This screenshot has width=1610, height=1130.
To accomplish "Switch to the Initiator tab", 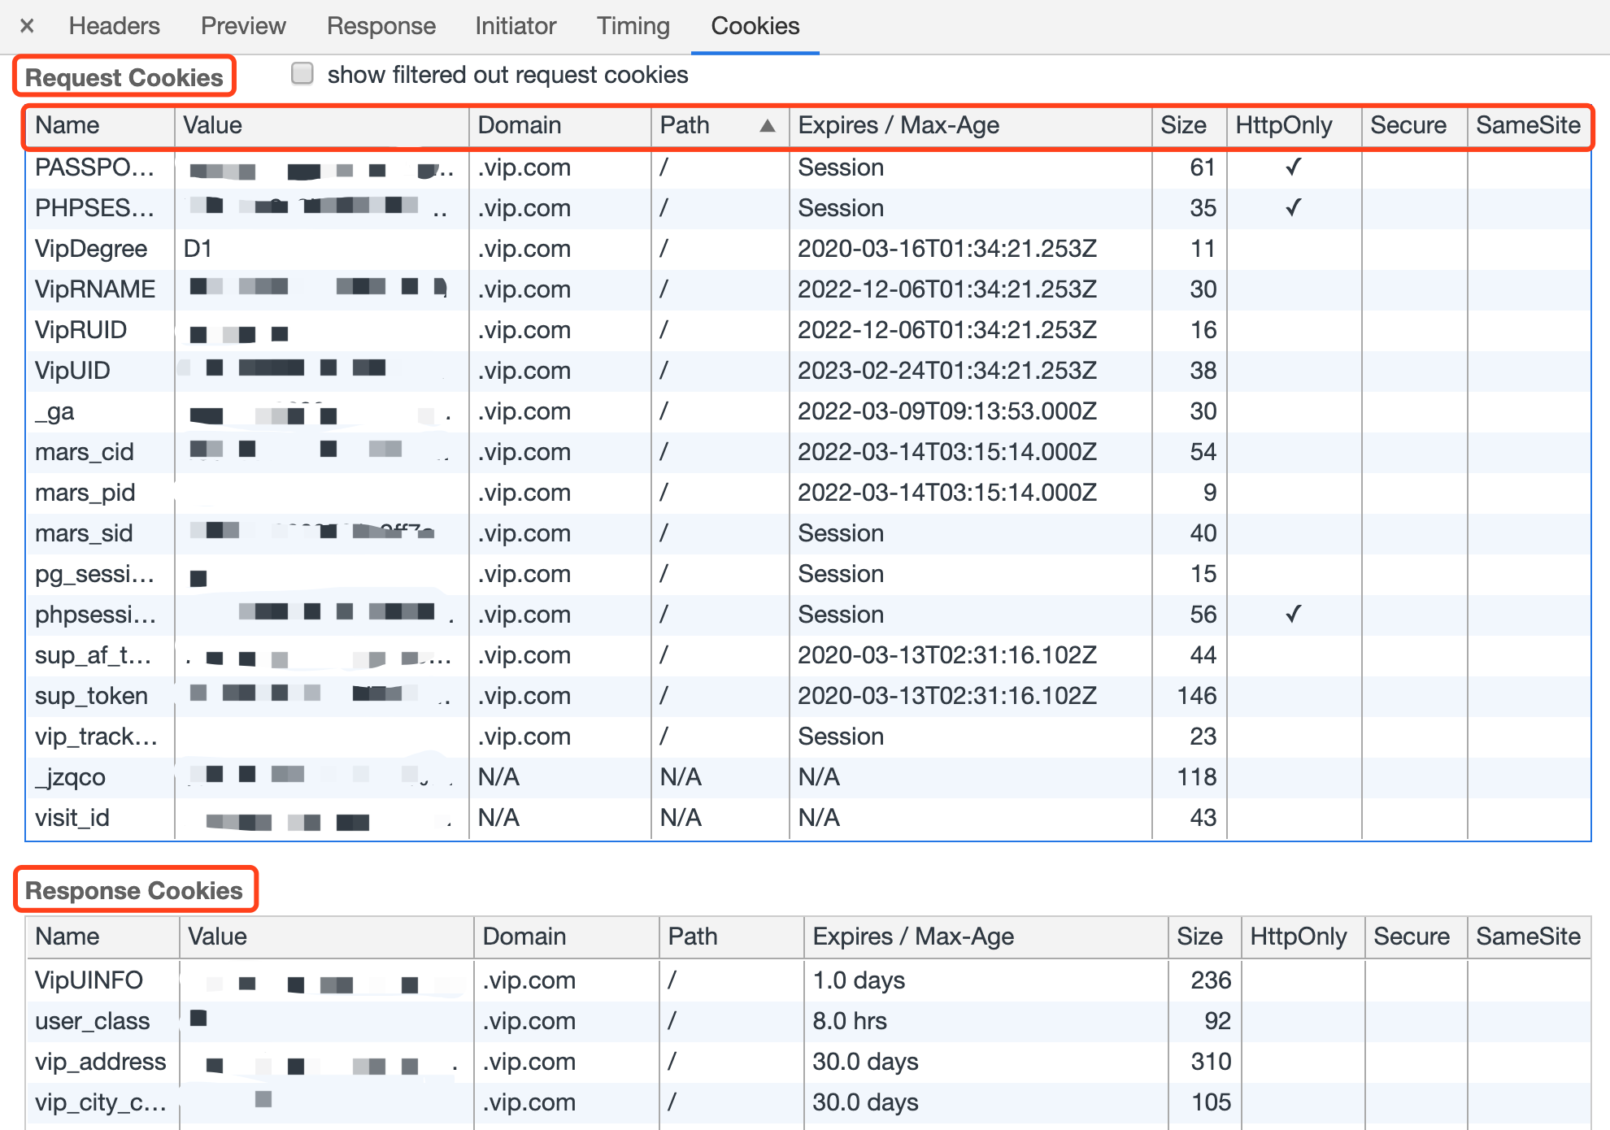I will [516, 26].
